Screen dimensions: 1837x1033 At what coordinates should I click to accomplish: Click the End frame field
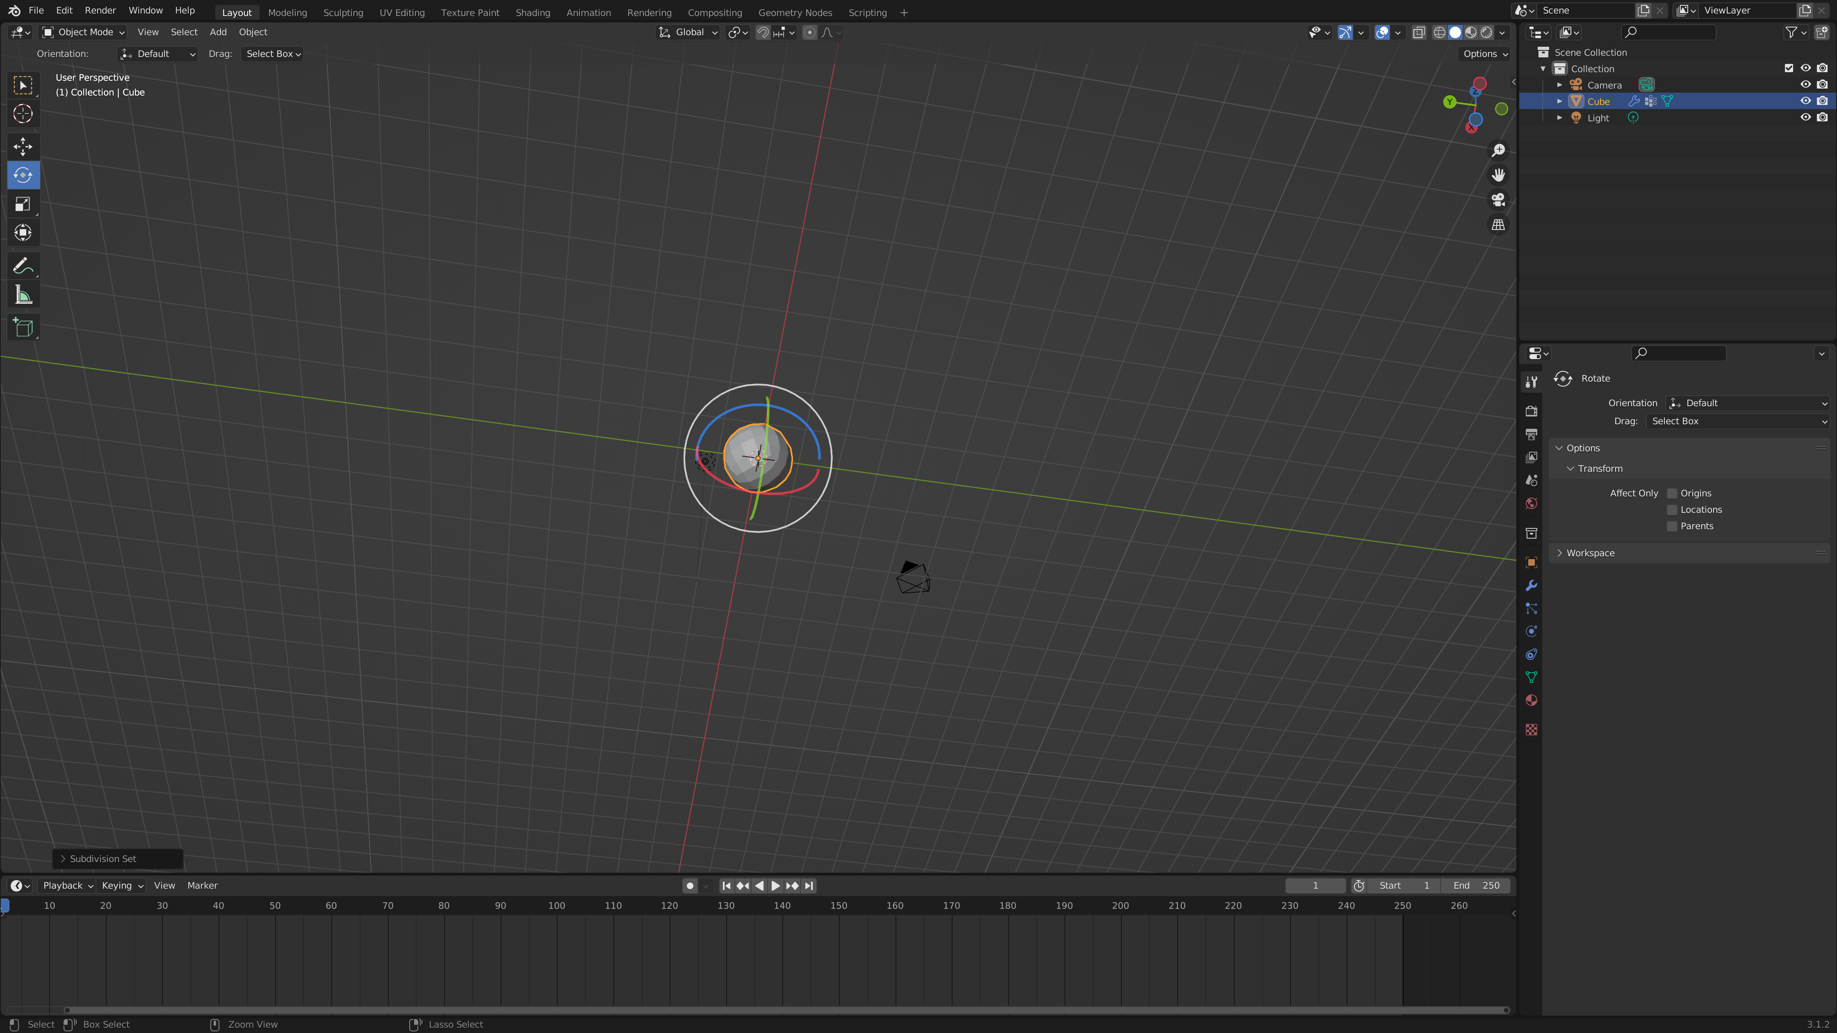(x=1475, y=885)
